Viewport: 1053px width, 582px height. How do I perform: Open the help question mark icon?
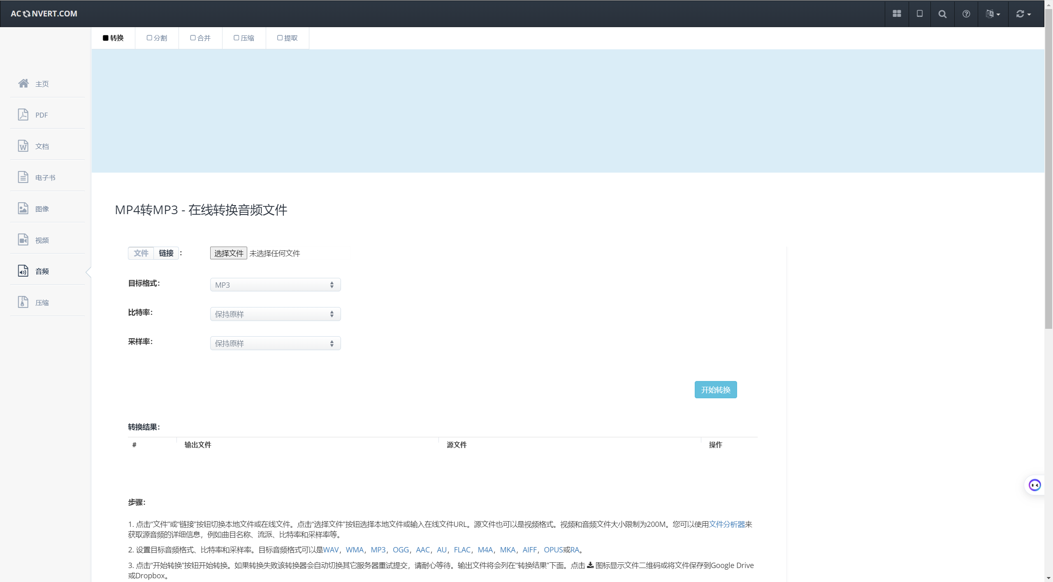(x=966, y=14)
